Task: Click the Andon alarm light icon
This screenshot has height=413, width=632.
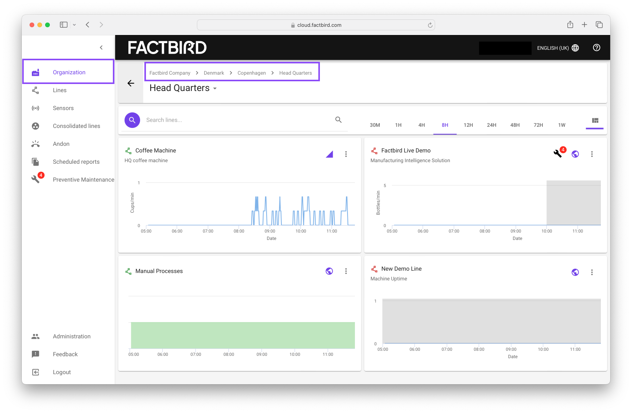Action: (x=35, y=144)
